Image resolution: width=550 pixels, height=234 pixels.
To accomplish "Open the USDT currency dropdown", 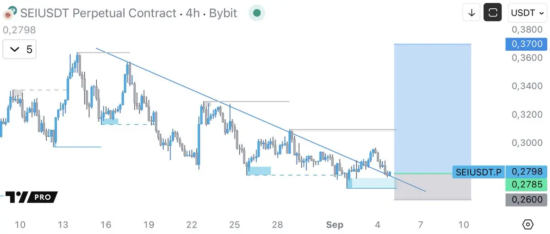I will (527, 13).
